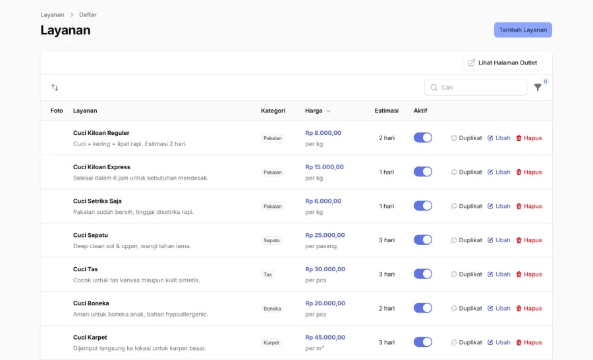
Task: Duplikat the Cuci Setrika Saja row
Action: [x=466, y=206]
